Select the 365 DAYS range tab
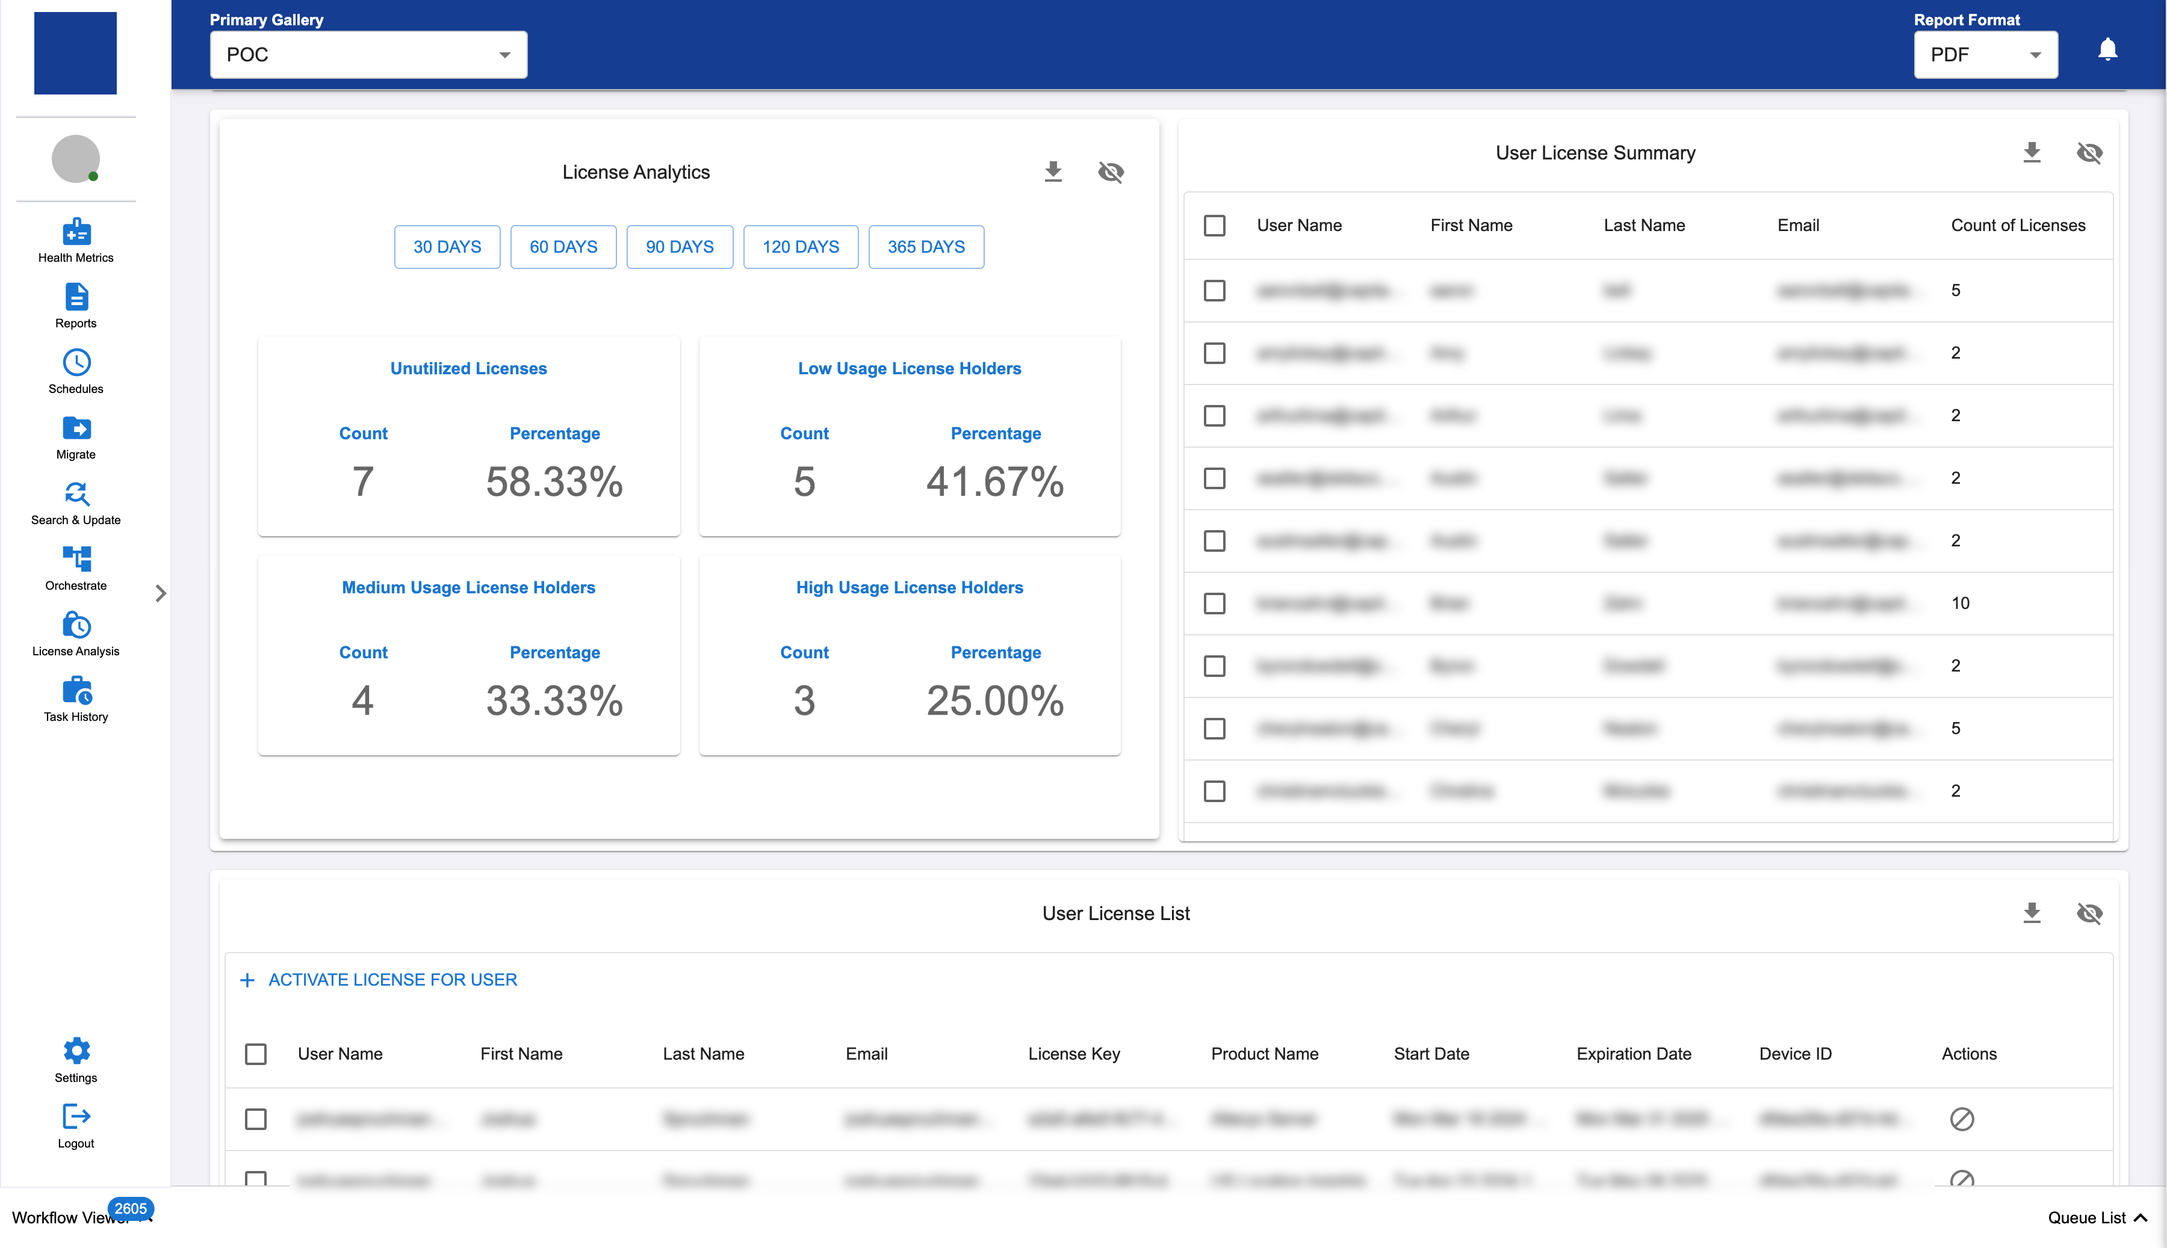 pos(925,247)
